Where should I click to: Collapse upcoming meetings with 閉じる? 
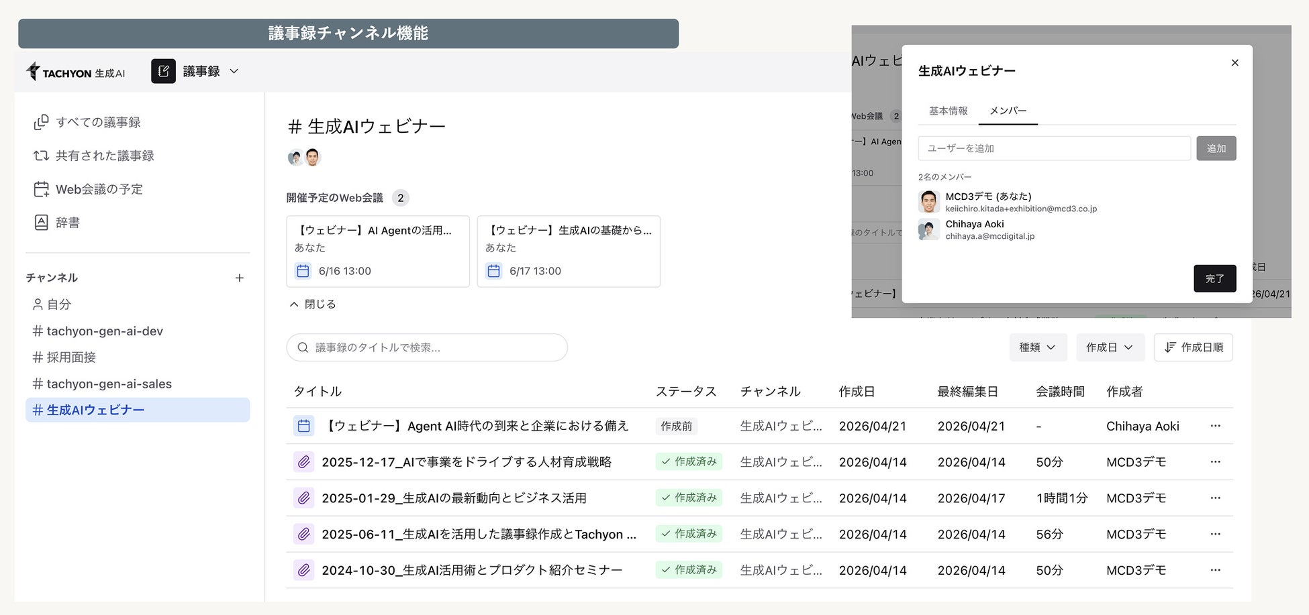pos(312,304)
